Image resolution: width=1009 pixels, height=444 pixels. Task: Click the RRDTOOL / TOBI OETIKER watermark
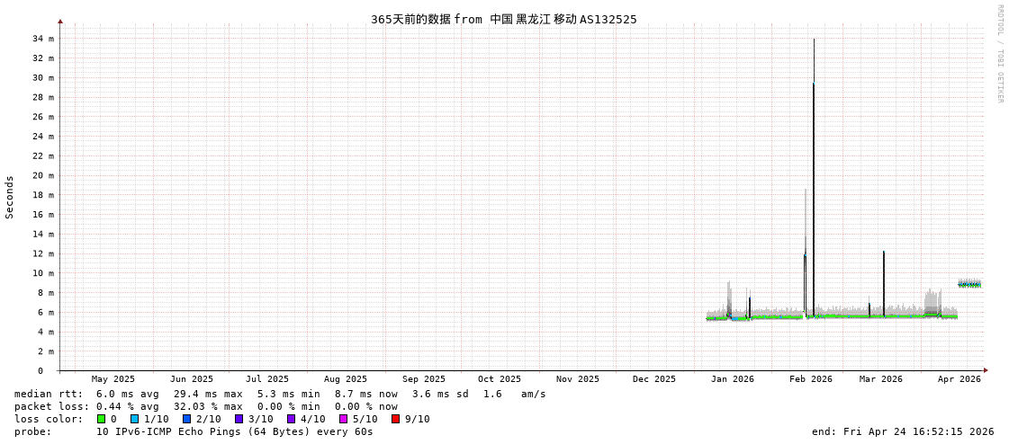[x=999, y=53]
